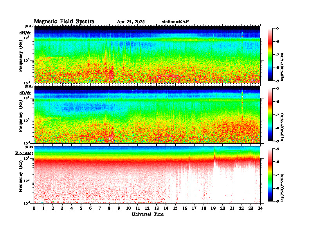The width and height of the screenshot is (310, 239).
Task: Click the 32Hz tick label of dD/dt panel
Action: 29,86
